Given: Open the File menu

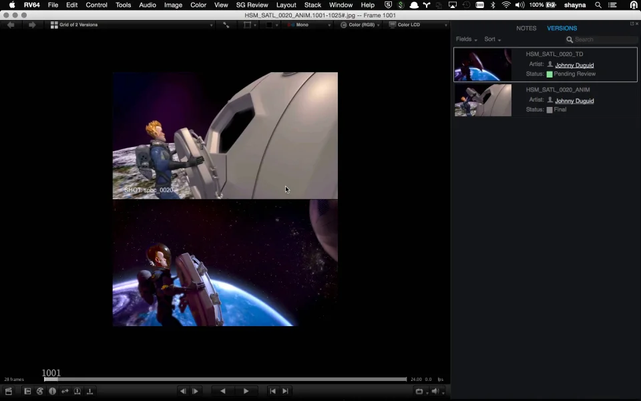Looking at the screenshot, I should [53, 5].
